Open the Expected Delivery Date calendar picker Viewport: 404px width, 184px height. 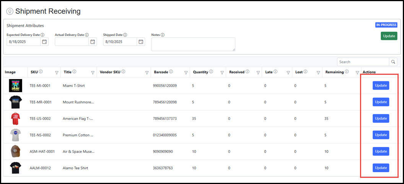(44, 42)
